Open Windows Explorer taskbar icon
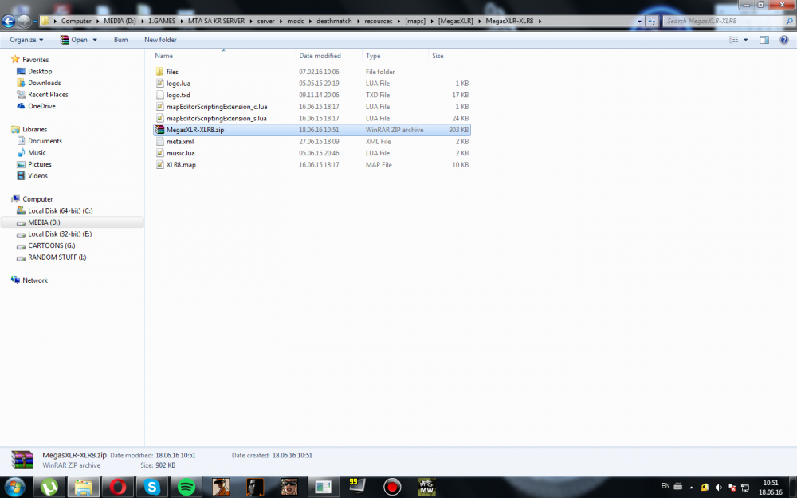Image resolution: width=797 pixels, height=498 pixels. point(84,487)
